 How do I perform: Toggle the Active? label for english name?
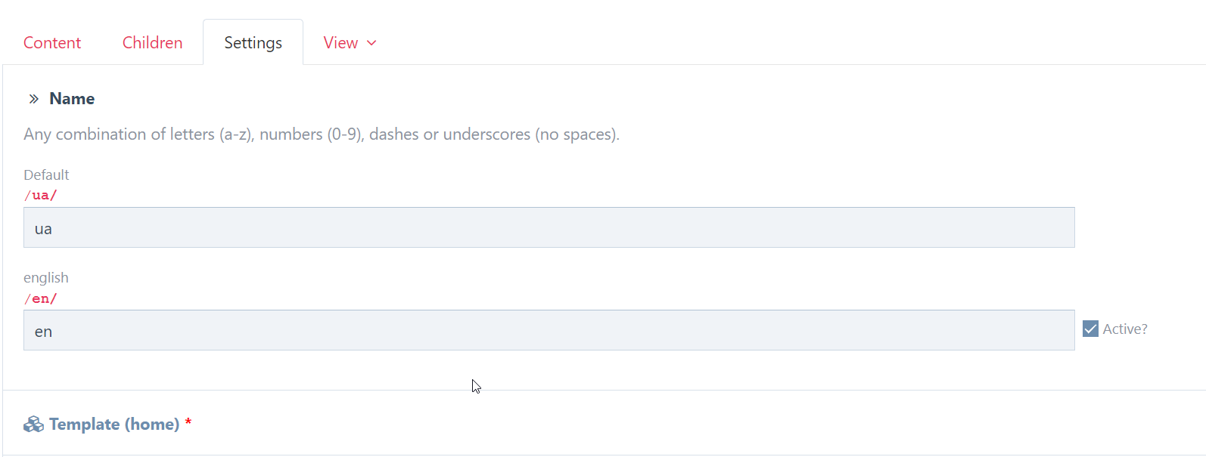[x=1126, y=329]
